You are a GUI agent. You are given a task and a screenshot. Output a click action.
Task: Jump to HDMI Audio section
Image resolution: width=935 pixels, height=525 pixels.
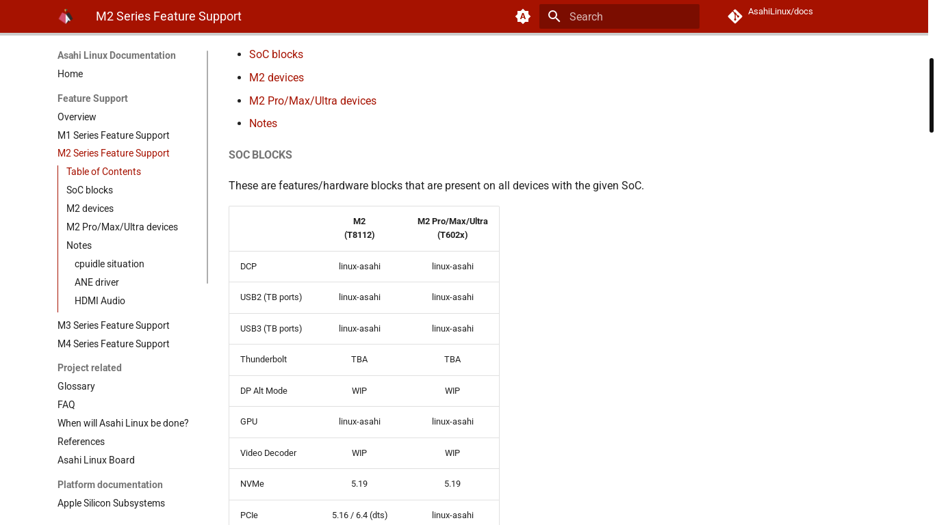coord(100,301)
